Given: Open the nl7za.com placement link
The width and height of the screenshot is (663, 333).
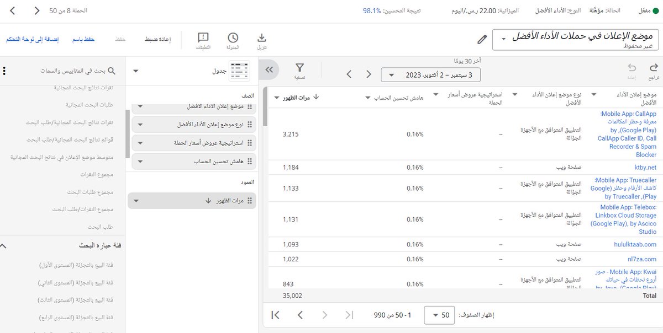Looking at the screenshot, I should pyautogui.click(x=641, y=259).
